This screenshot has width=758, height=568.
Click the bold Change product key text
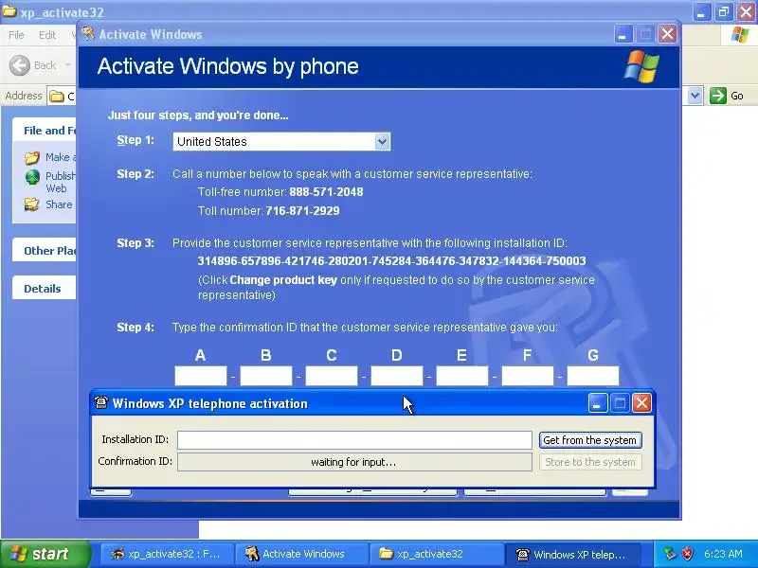pyautogui.click(x=283, y=279)
